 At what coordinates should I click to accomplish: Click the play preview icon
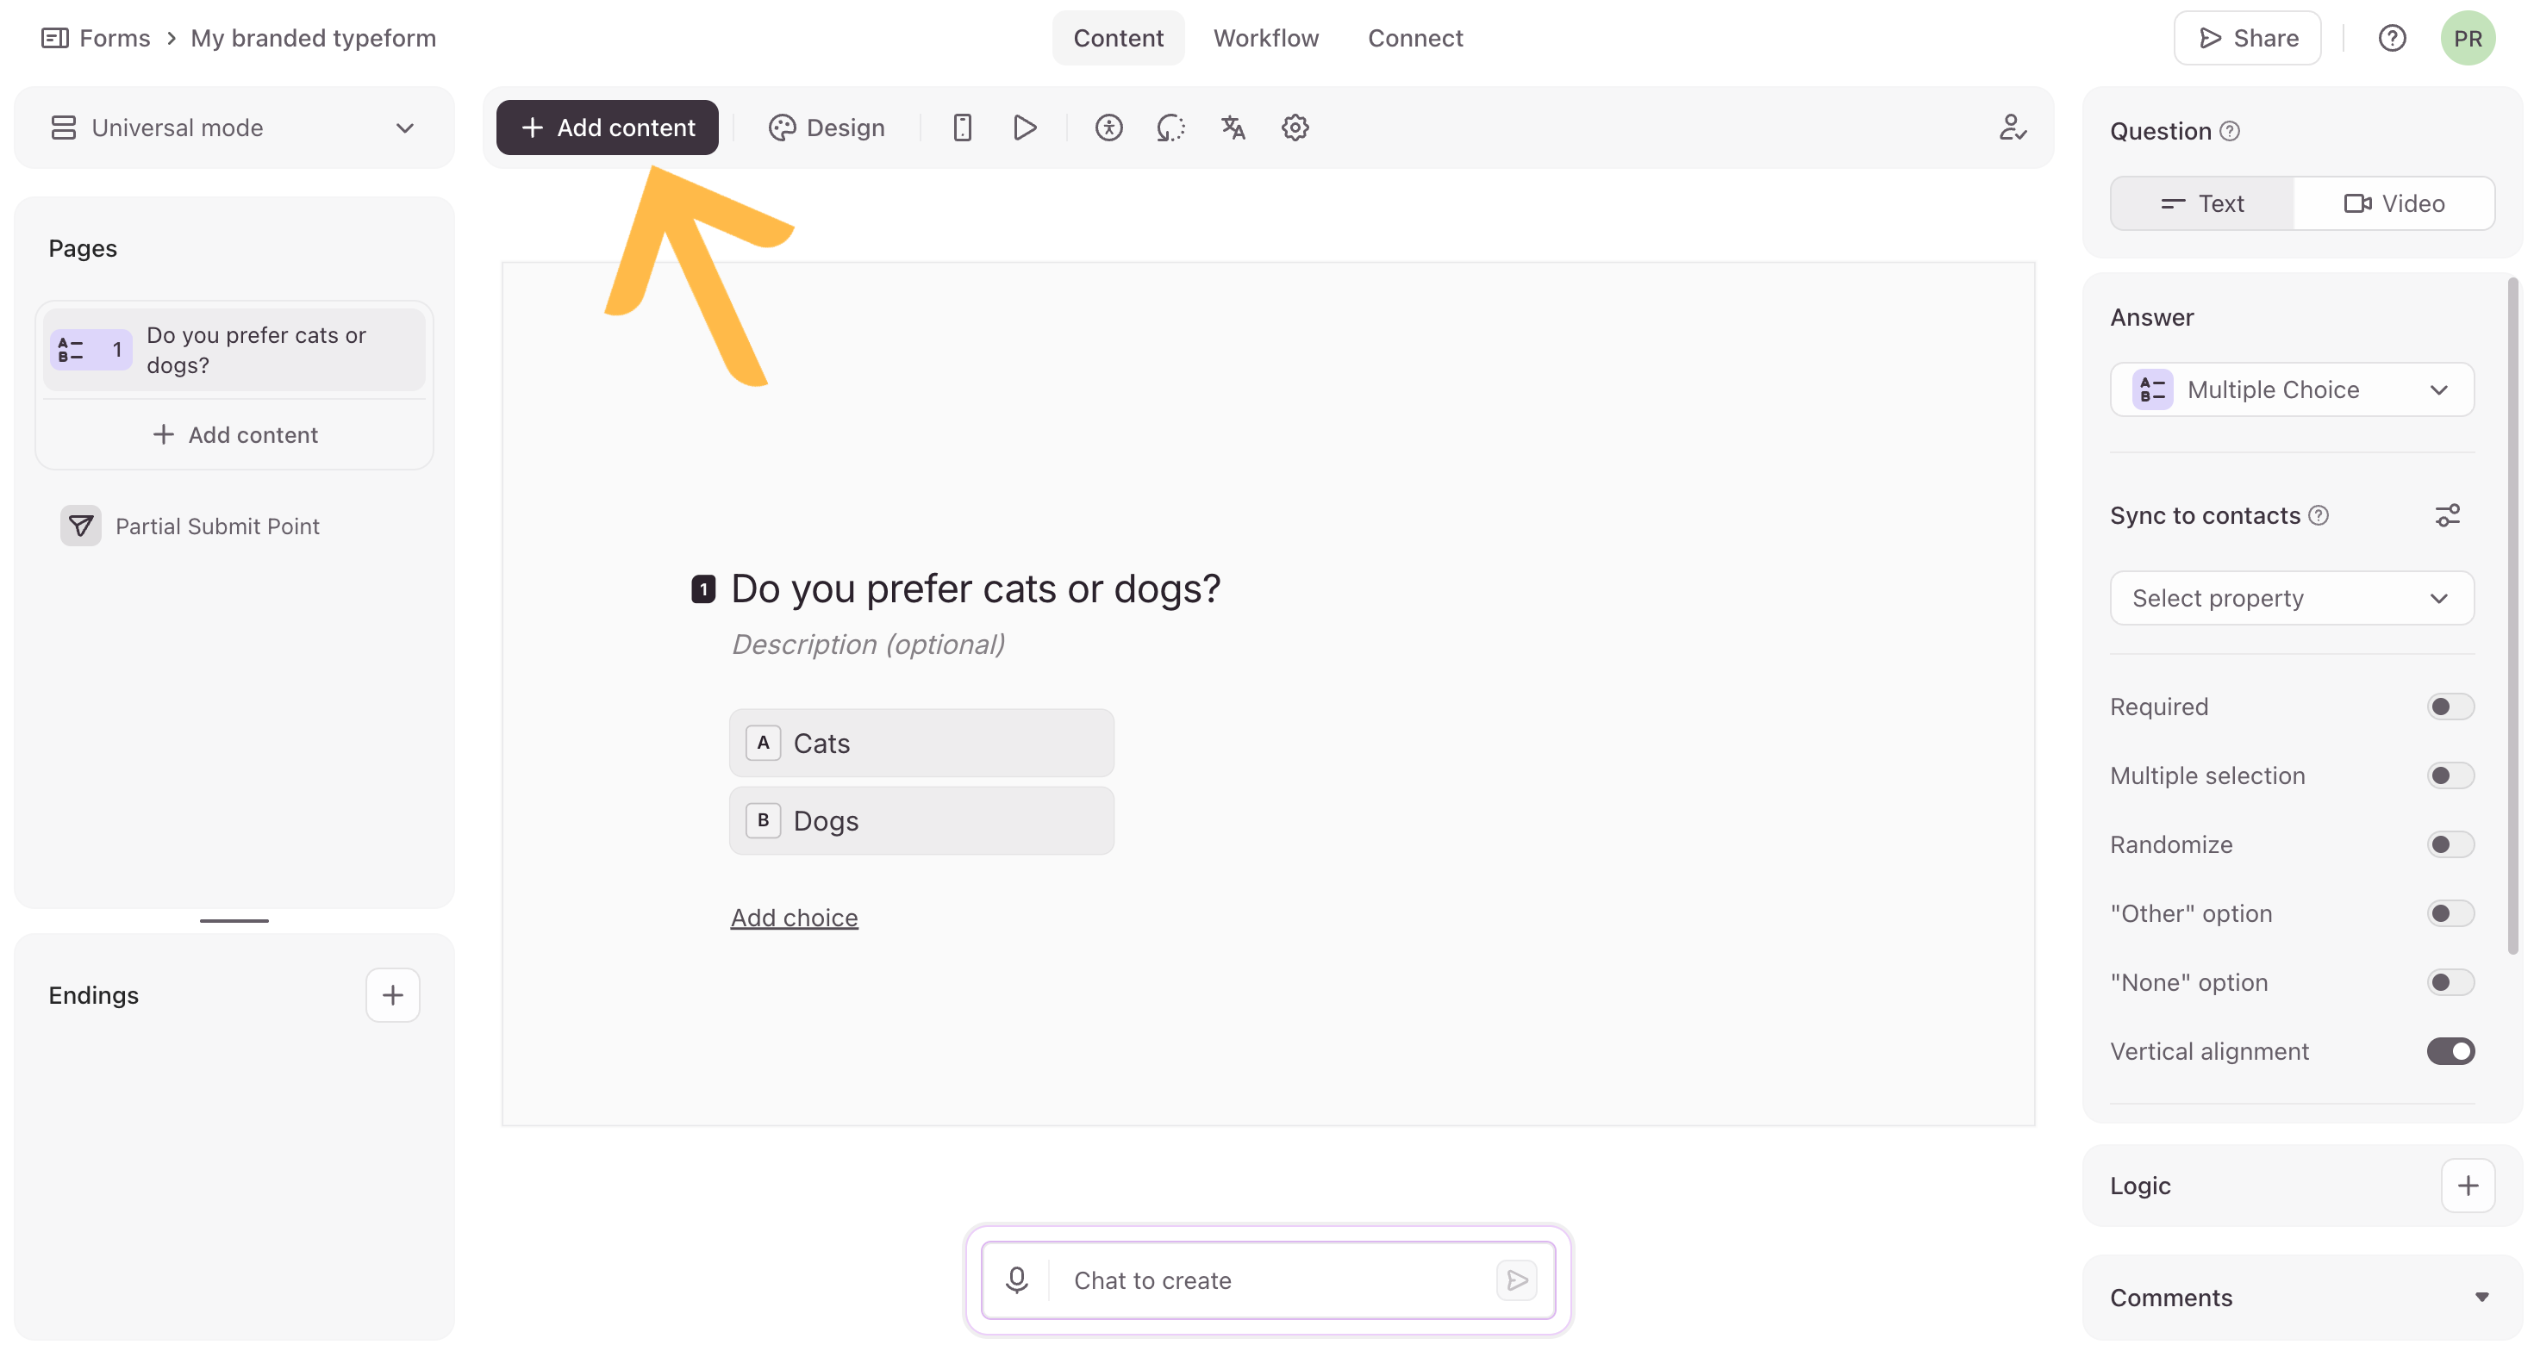pos(1024,128)
